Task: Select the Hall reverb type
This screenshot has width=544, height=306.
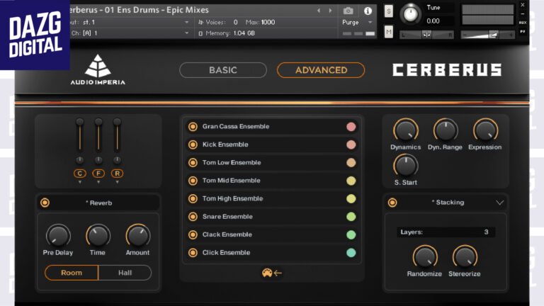Action: coord(125,273)
